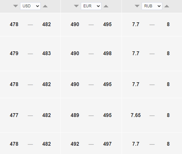Select the 477 USD buy rate

14,115
